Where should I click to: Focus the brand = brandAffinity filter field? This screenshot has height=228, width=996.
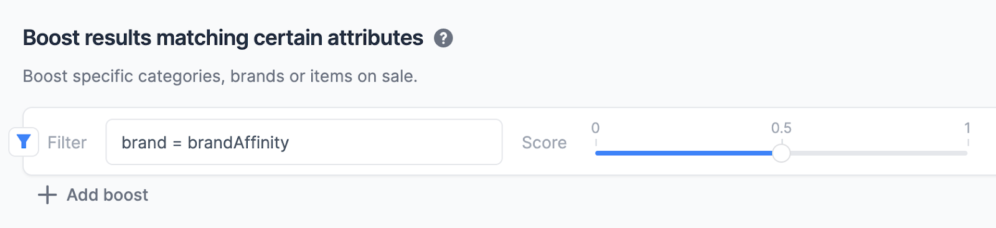[x=304, y=142]
